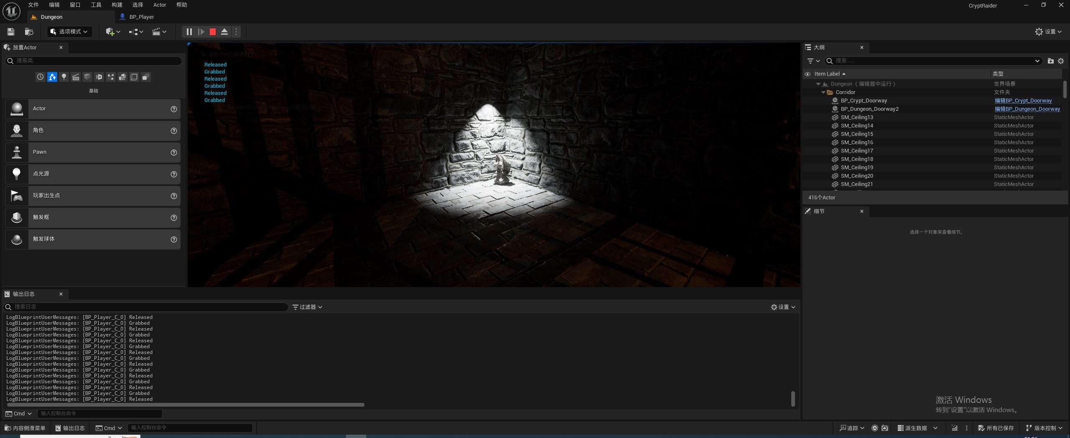Open the Cmd dropdown in output log
This screenshot has width=1070, height=438.
(18, 414)
